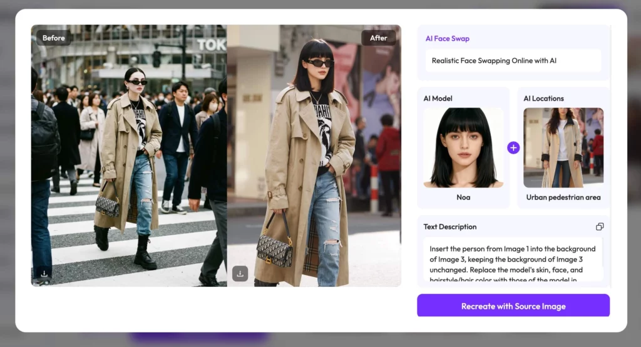Download the After image
Viewport: 641px width, 347px height.
(240, 273)
